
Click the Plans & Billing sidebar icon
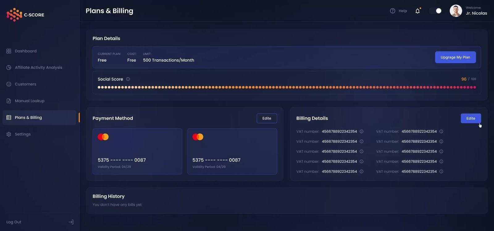9,117
